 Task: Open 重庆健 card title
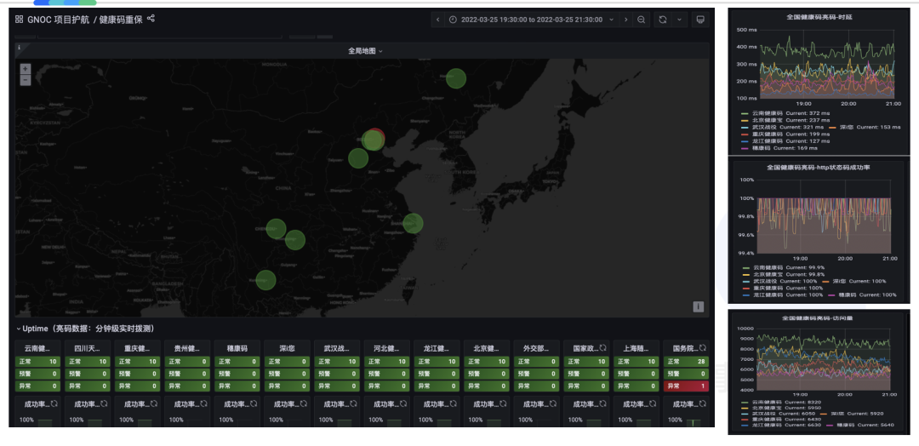[137, 348]
